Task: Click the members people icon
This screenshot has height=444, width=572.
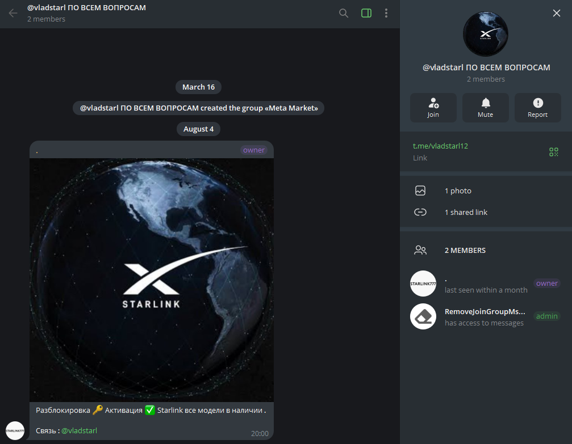Action: pos(420,250)
